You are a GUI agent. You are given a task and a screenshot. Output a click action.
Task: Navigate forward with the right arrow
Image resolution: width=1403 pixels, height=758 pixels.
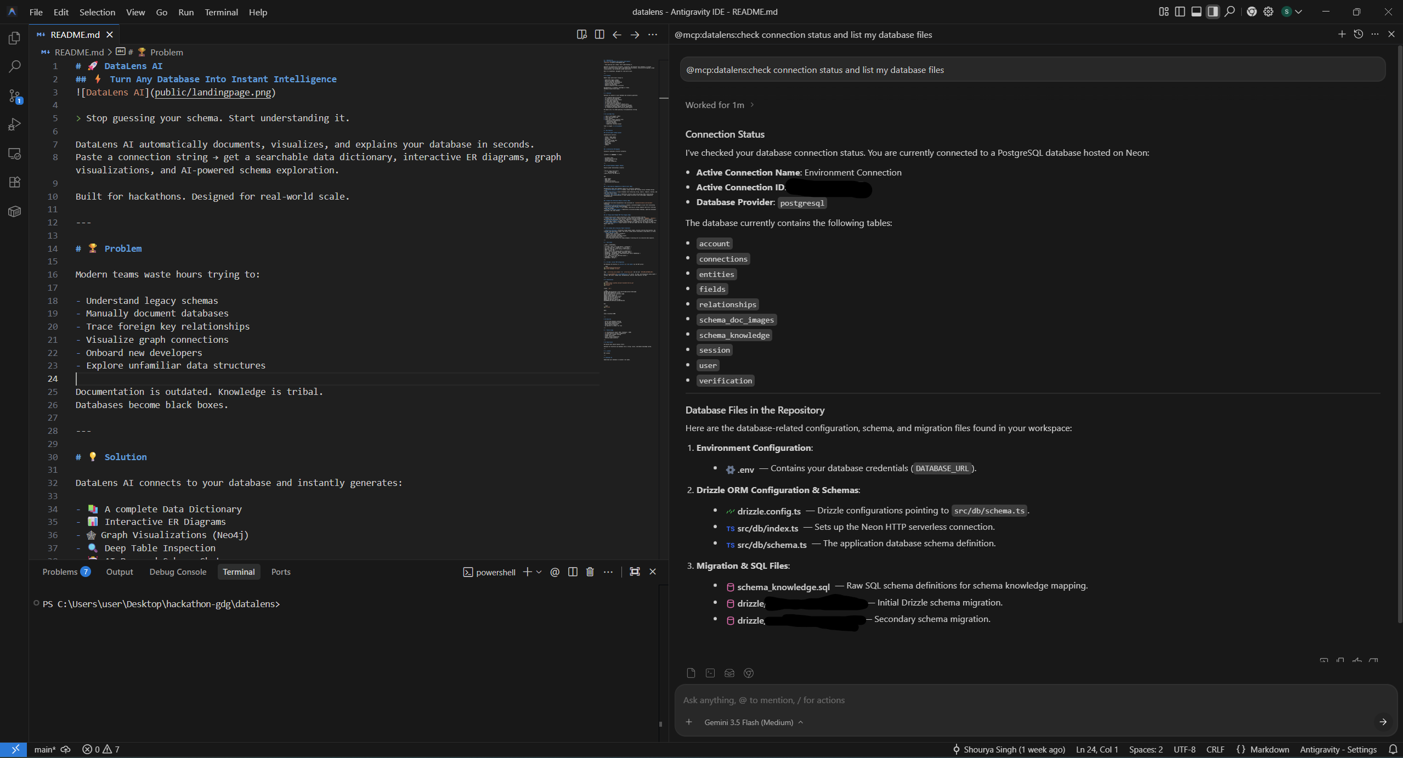tap(635, 35)
